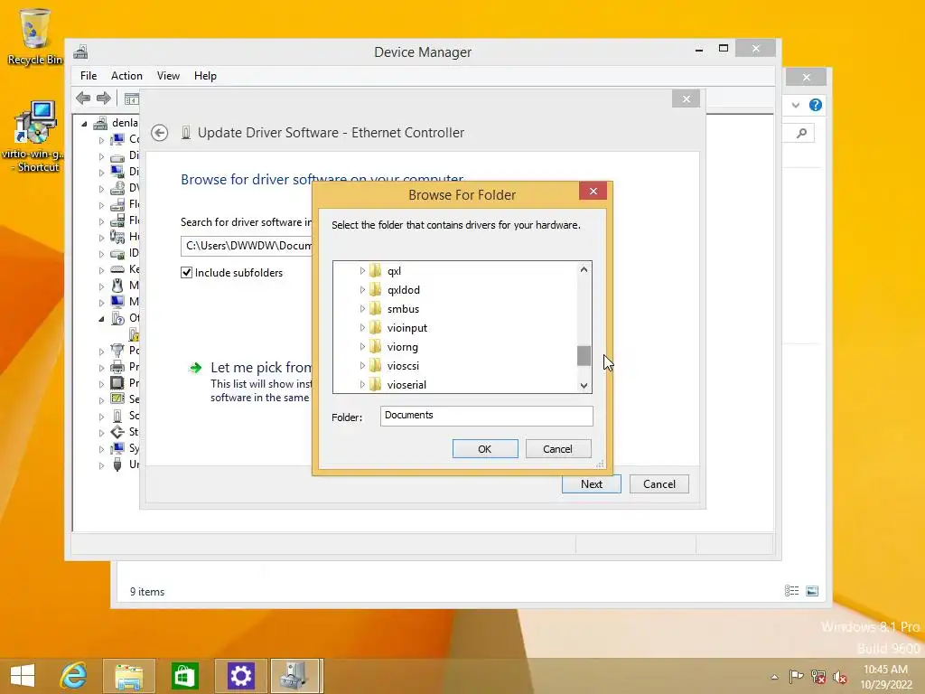Select the Disk drives category icon

pyautogui.click(x=117, y=155)
